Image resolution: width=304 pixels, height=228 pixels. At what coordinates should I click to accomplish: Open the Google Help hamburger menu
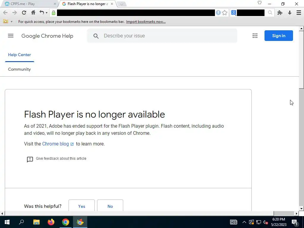tap(11, 36)
